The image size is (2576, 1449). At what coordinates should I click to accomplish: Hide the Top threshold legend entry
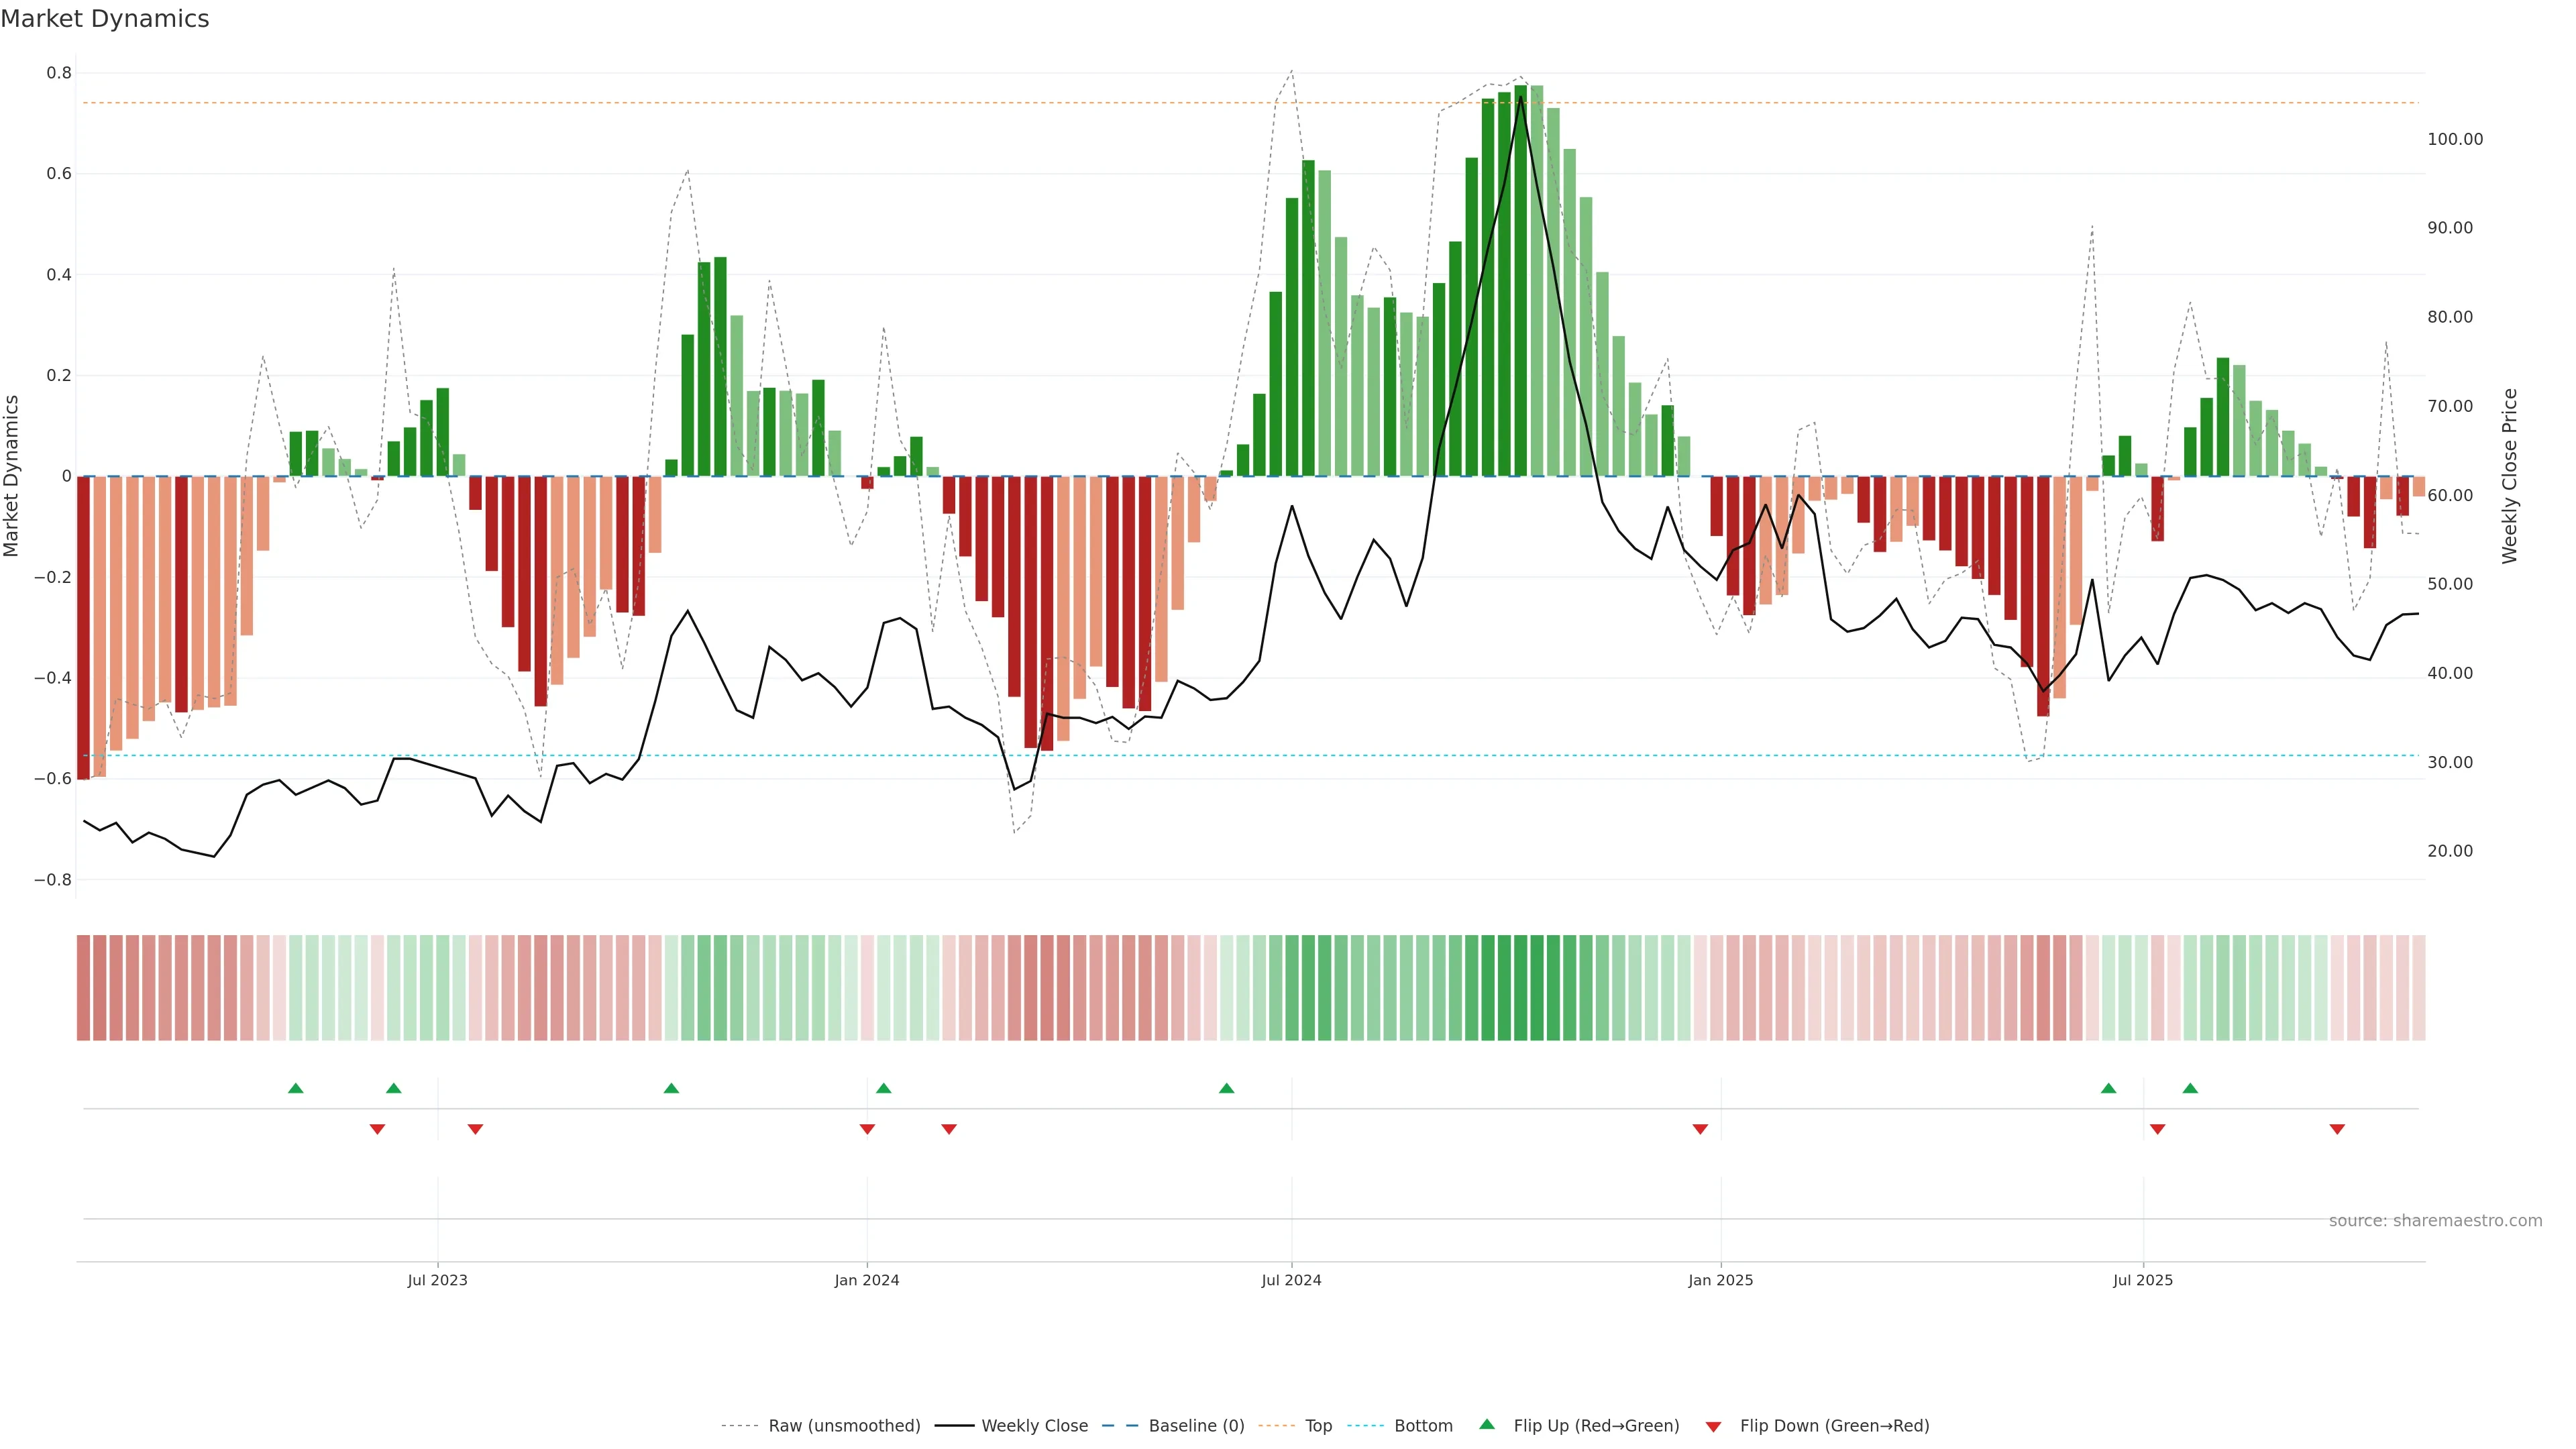(x=1318, y=1426)
